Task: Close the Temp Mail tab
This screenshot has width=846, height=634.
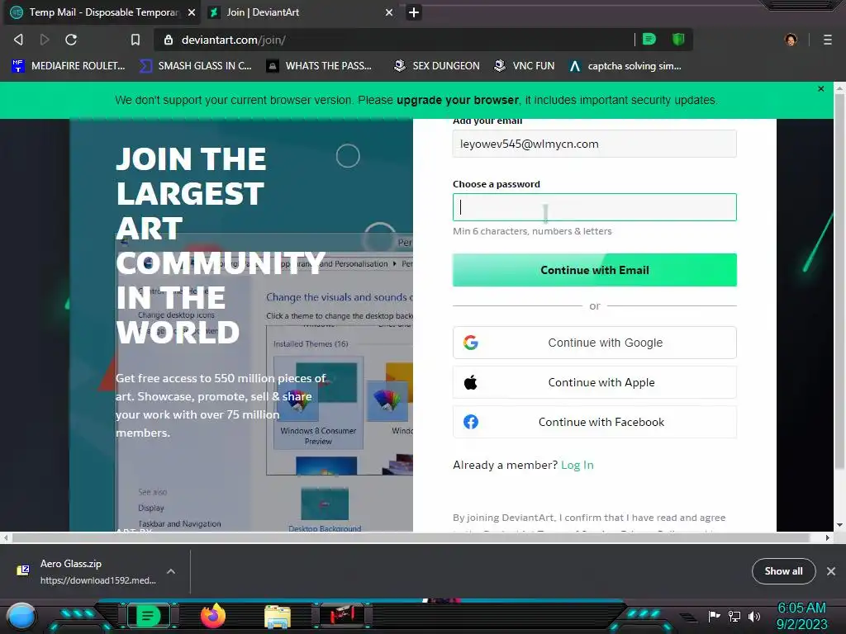Action: [x=192, y=12]
